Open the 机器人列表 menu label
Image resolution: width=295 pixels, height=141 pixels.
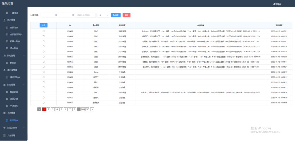coord(15,41)
